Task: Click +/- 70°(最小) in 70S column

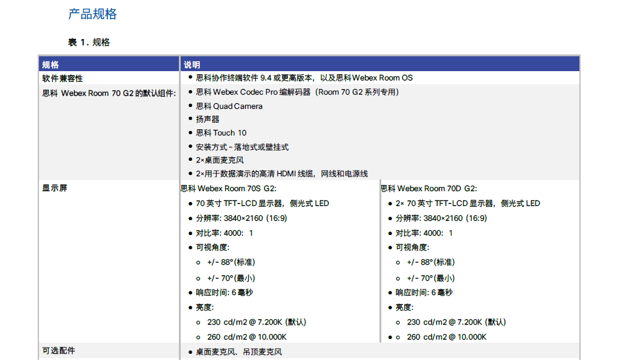Action: (231, 278)
